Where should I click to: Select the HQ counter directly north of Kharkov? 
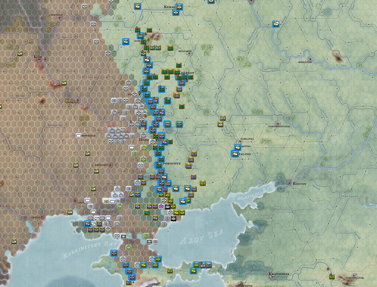179,65
